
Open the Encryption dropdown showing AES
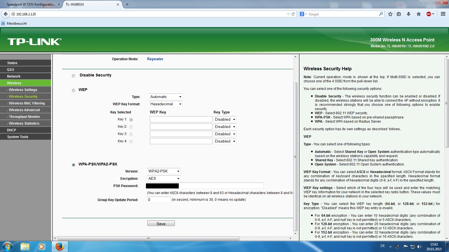click(164, 178)
